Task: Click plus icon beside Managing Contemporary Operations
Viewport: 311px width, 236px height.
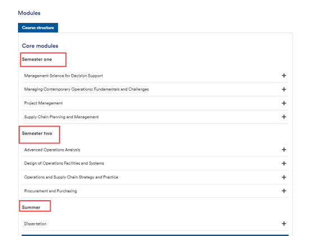Action: click(284, 89)
